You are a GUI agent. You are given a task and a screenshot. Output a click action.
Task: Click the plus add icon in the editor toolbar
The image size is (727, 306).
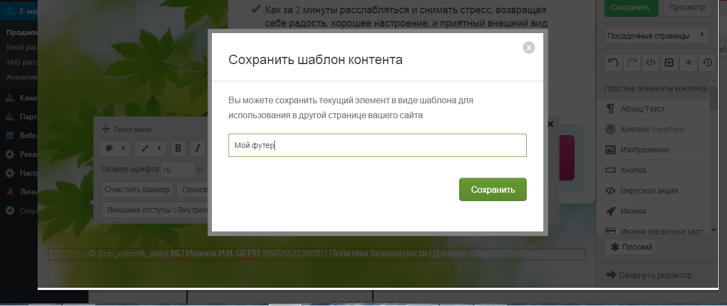coord(688,62)
